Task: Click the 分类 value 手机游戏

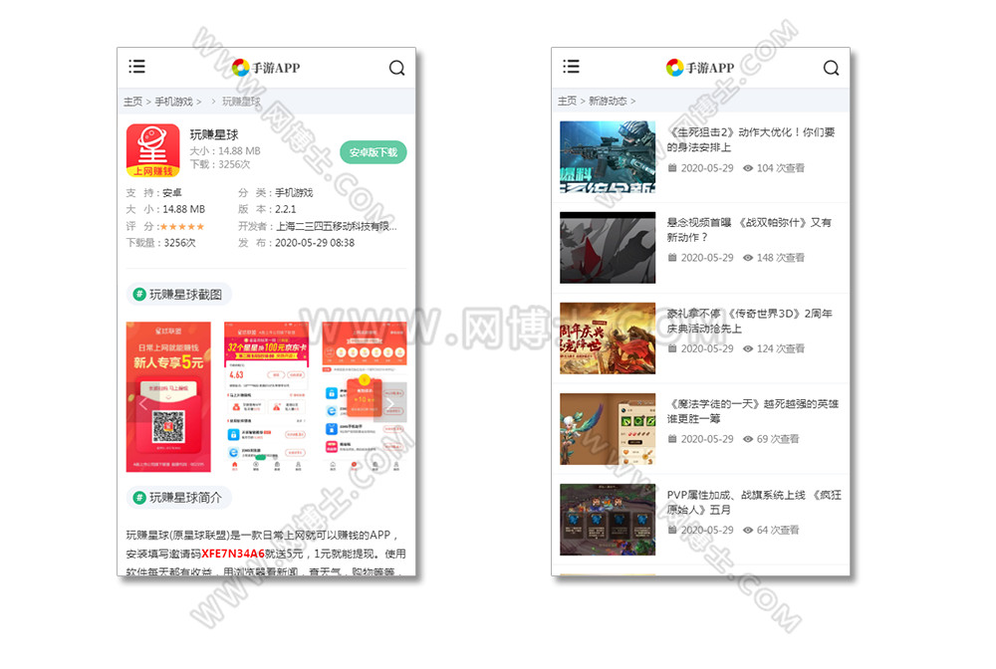Action: coord(294,193)
